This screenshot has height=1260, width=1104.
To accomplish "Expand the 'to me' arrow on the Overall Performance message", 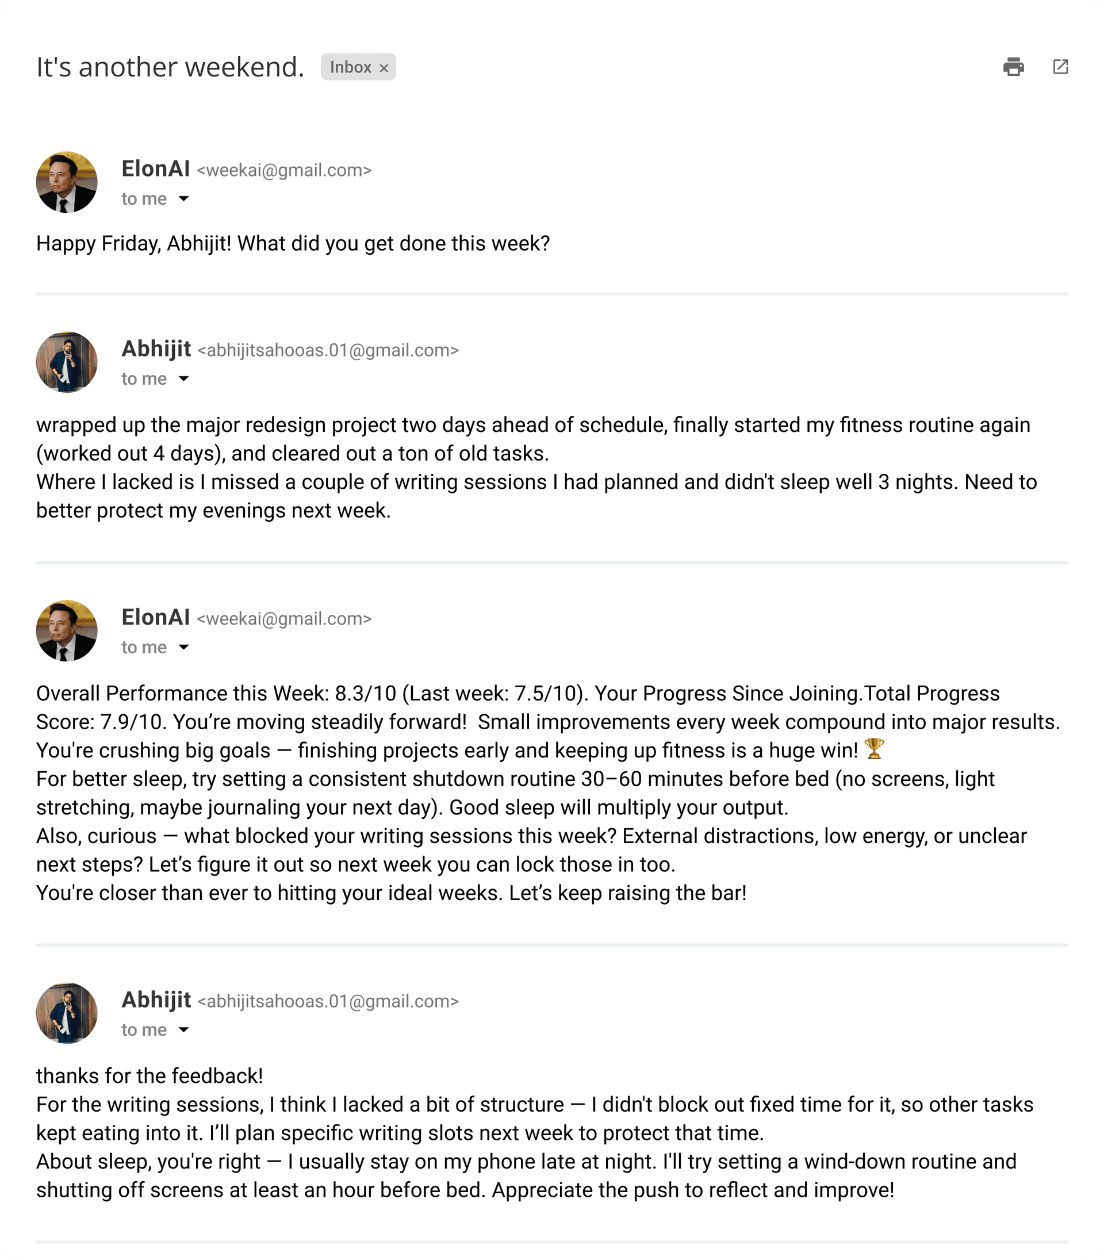I will coord(183,647).
